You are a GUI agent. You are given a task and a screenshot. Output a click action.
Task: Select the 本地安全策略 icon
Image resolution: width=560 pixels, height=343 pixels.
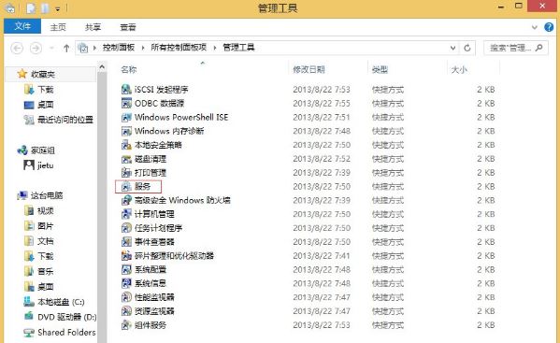tap(126, 145)
